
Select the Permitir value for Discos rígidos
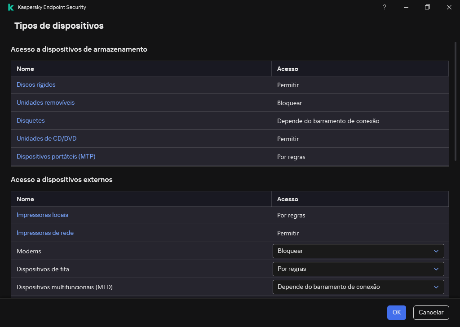(287, 84)
